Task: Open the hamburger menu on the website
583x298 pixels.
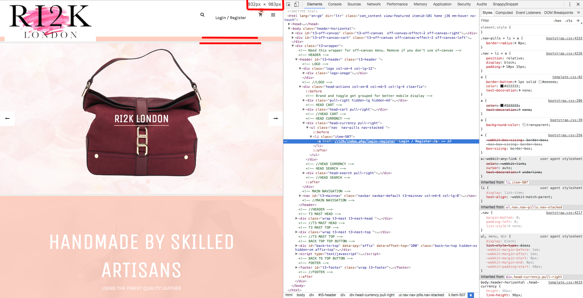Action: tap(273, 15)
